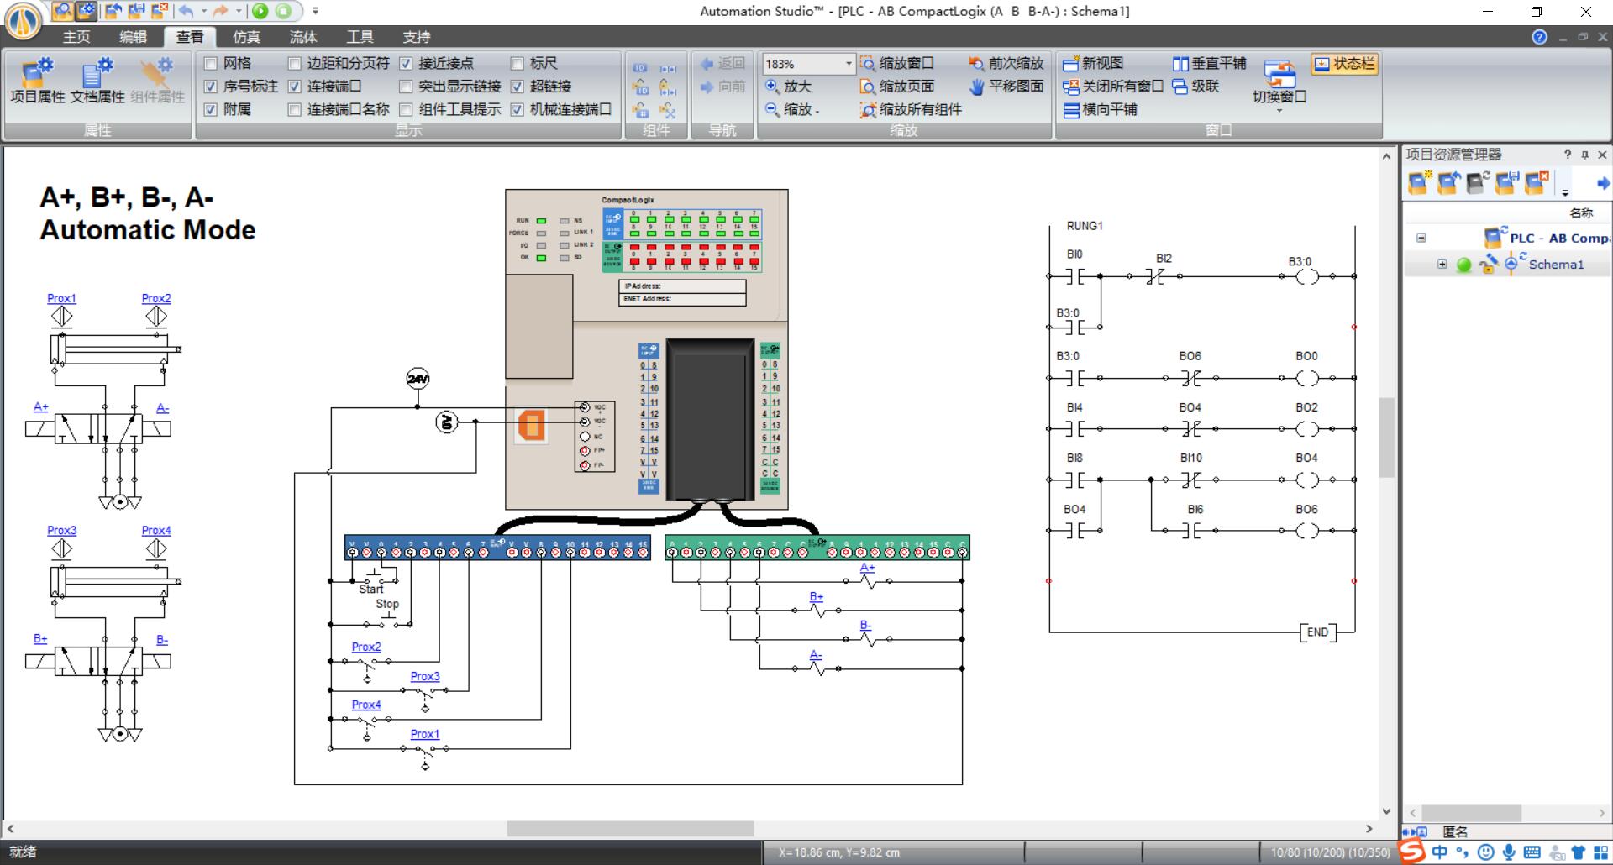The image size is (1613, 865).
Task: Uncheck 超链接 checkbox
Action: click(518, 86)
